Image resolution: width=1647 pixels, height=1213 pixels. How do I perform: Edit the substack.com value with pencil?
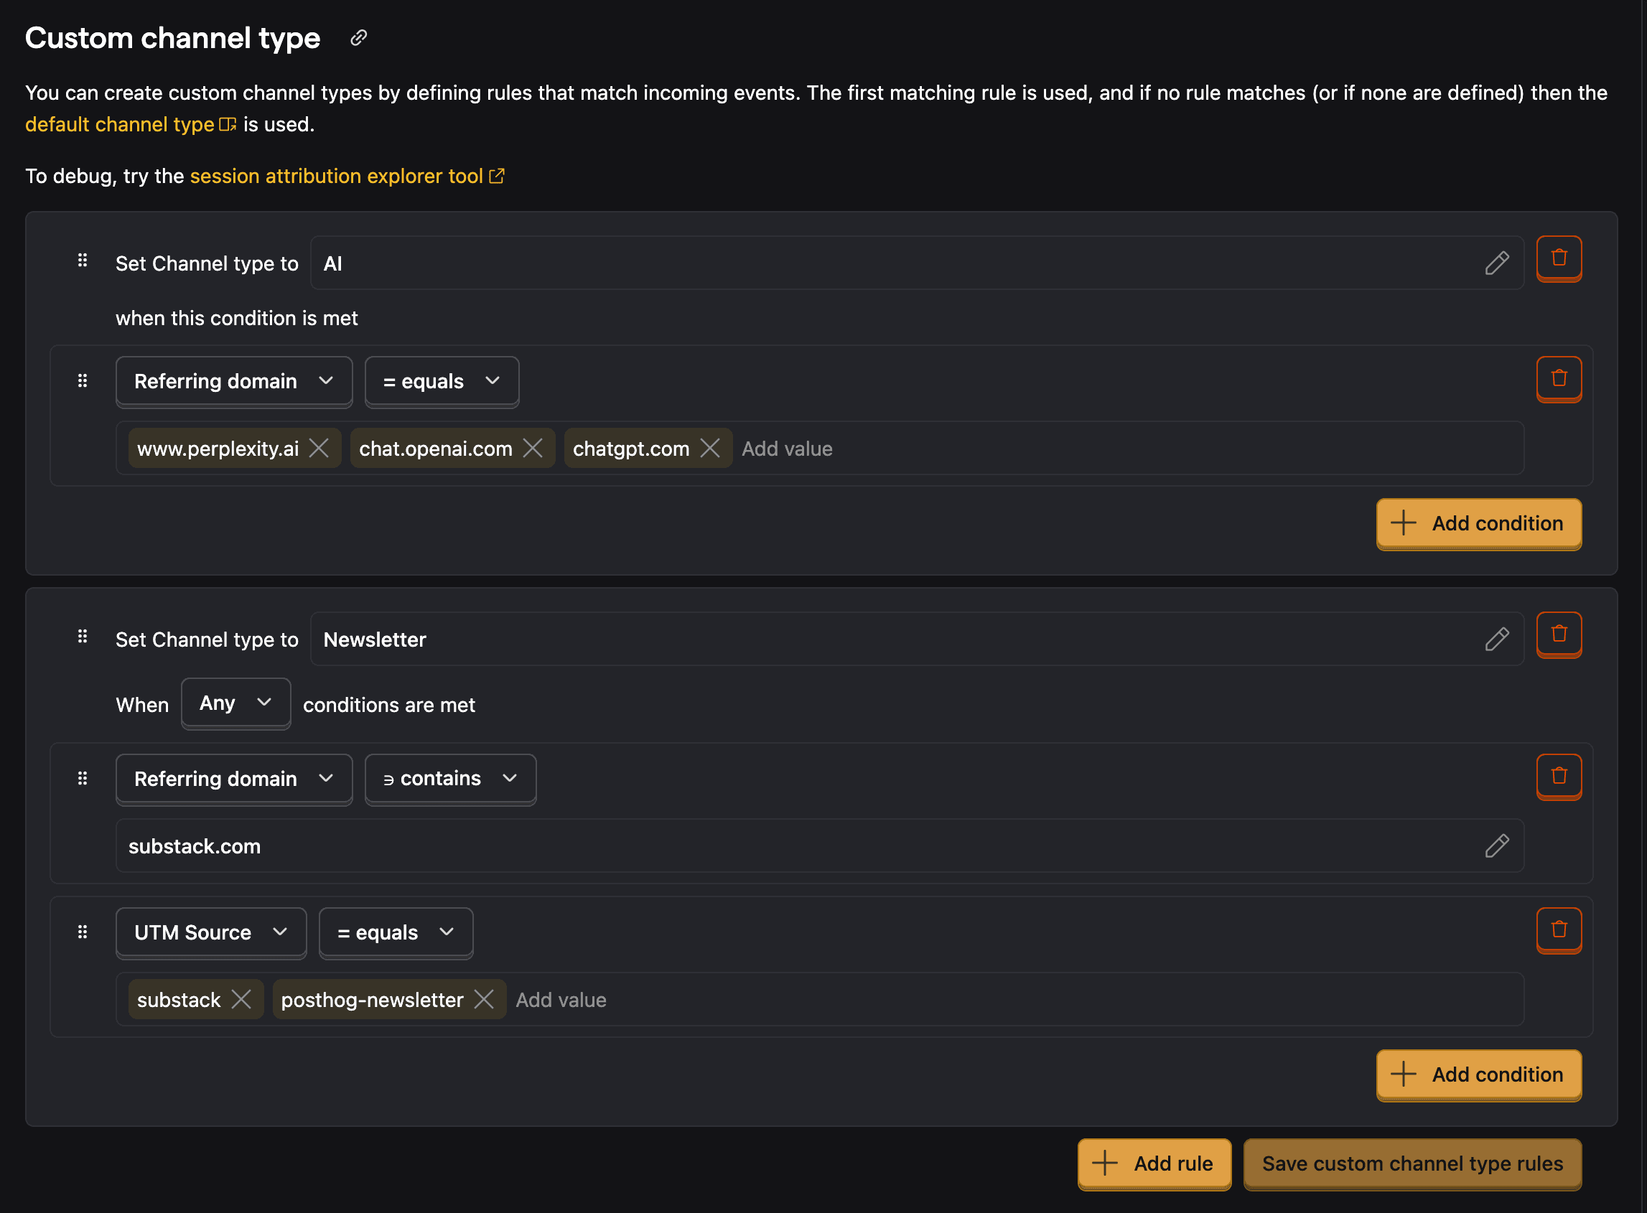(1496, 845)
